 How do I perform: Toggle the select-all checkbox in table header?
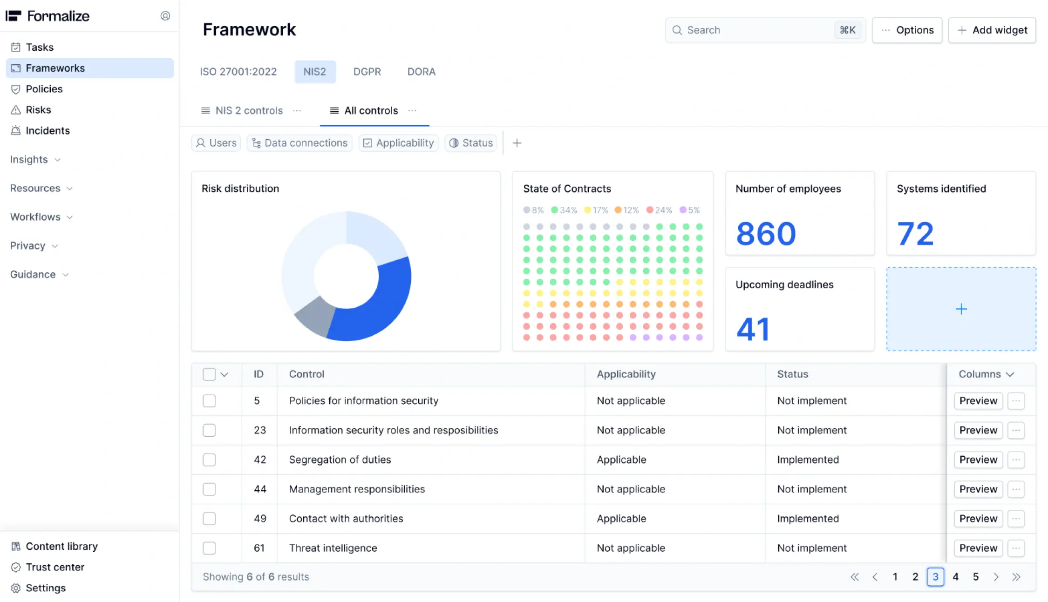(209, 374)
